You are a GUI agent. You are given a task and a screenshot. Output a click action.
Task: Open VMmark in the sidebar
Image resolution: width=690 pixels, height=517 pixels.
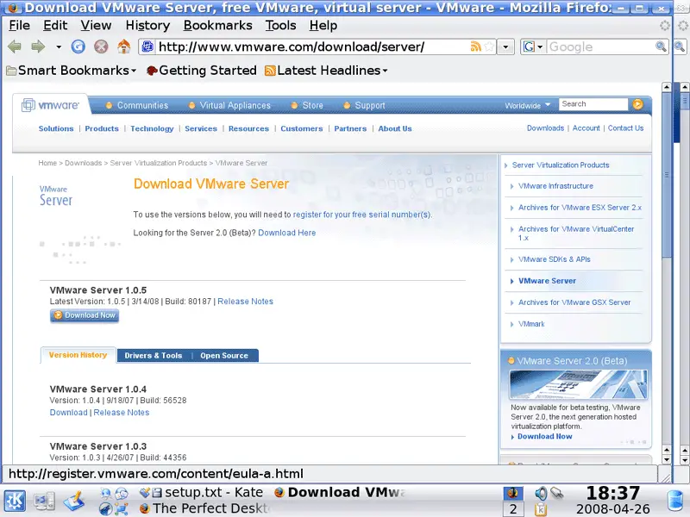point(531,324)
